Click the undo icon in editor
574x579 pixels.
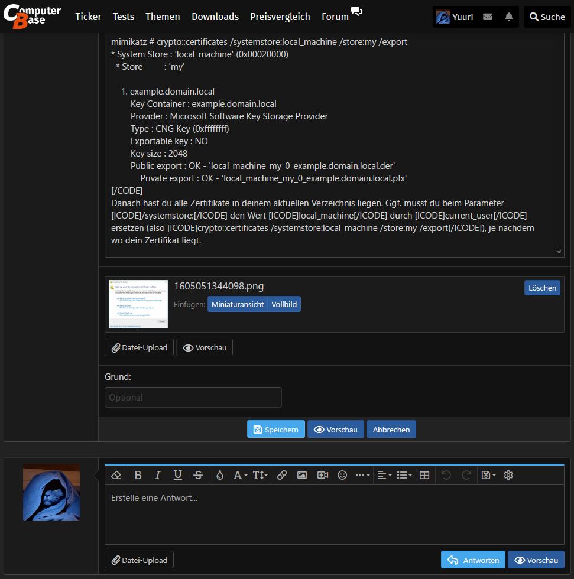pyautogui.click(x=446, y=475)
